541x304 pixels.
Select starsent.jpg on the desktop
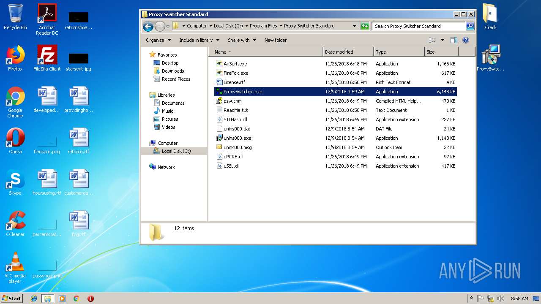(79, 61)
